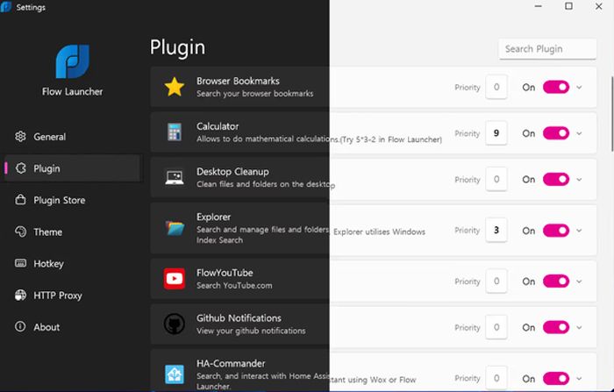Screen dimensions: 614x392
Task: Disable the FlowYouTube plugin switch
Action: point(556,282)
